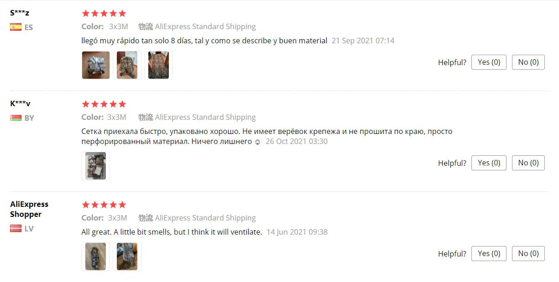This screenshot has width=559, height=282.
Task: Click the five-star rating on K***v's review
Action: pyautogui.click(x=104, y=104)
